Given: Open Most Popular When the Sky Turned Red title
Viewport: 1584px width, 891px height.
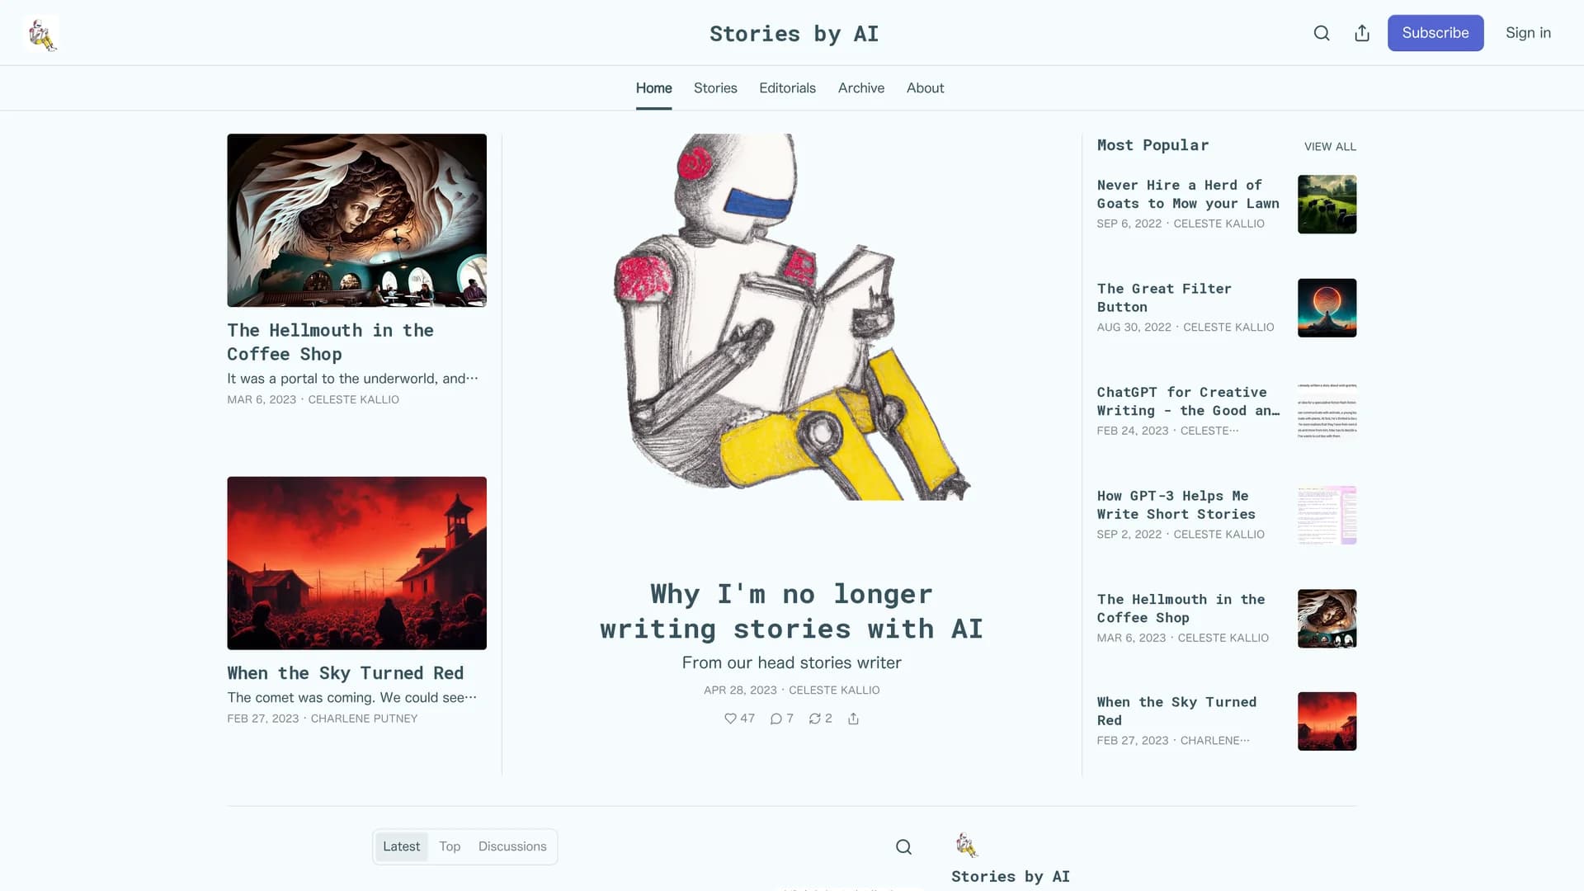Looking at the screenshot, I should click(x=1176, y=710).
